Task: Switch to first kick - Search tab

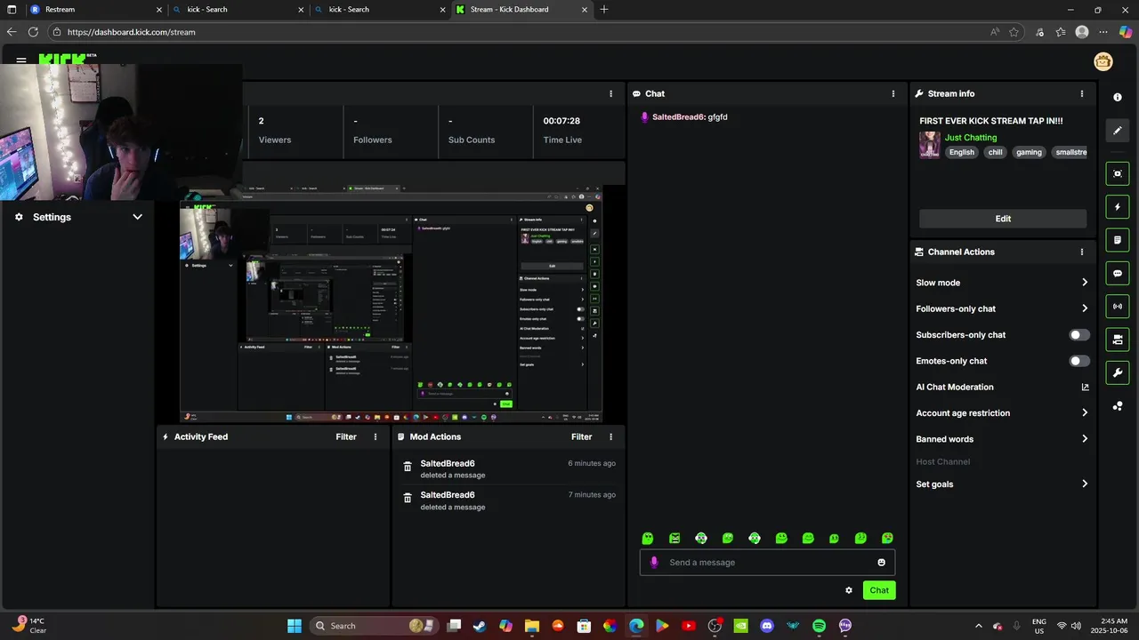Action: (238, 10)
